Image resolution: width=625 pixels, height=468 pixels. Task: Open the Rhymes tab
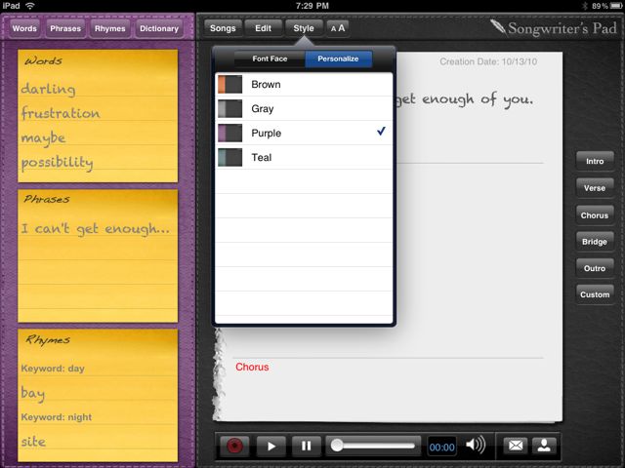(x=110, y=28)
